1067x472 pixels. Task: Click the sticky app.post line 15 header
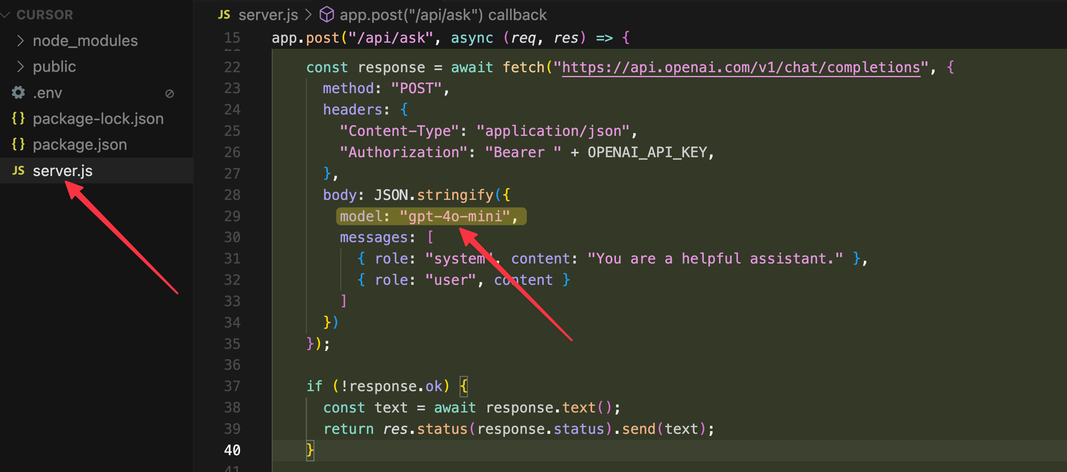[x=450, y=38]
